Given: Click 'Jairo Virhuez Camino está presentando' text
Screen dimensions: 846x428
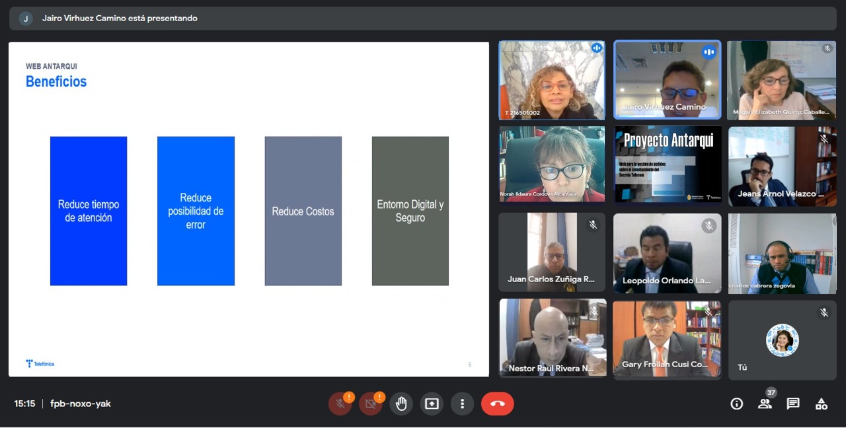Looking at the screenshot, I should (120, 18).
